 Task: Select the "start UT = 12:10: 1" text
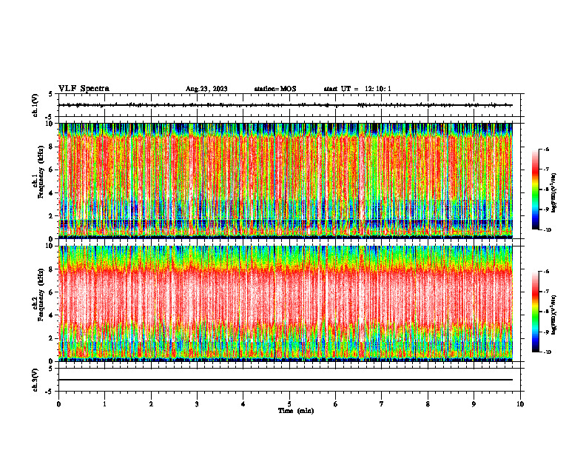(357, 89)
